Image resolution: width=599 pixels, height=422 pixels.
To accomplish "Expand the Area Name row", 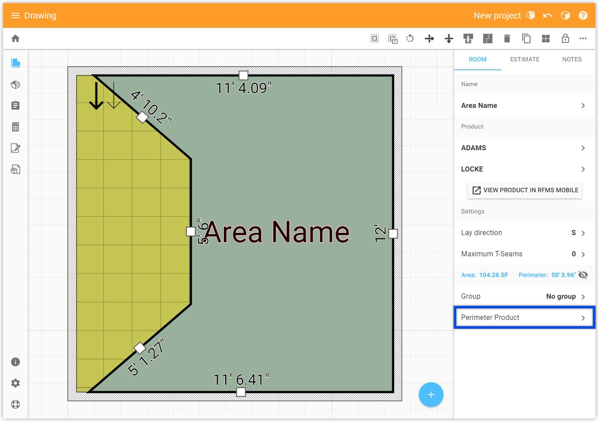I will pos(525,106).
